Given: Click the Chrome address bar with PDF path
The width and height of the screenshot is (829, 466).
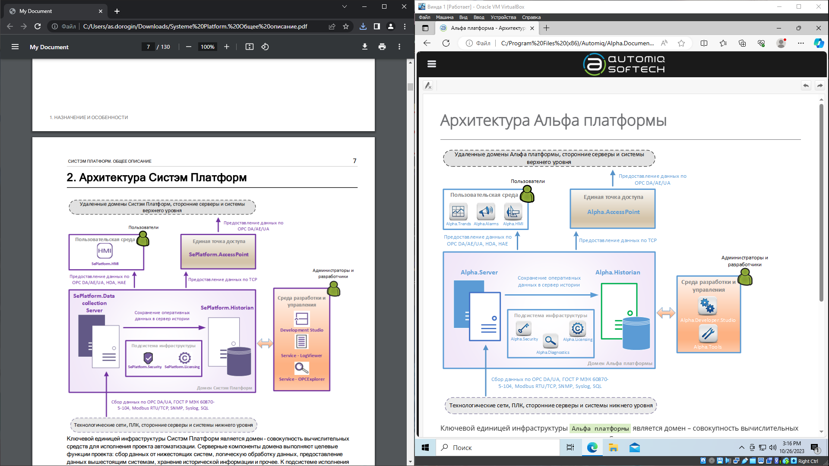Looking at the screenshot, I should coord(195,26).
